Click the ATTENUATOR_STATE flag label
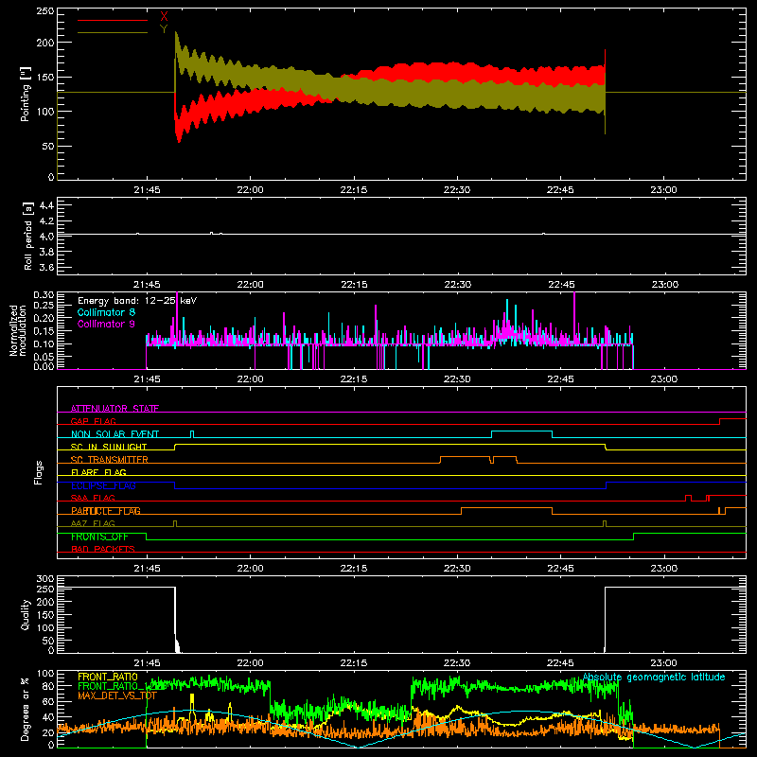The width and height of the screenshot is (757, 757). pos(114,409)
